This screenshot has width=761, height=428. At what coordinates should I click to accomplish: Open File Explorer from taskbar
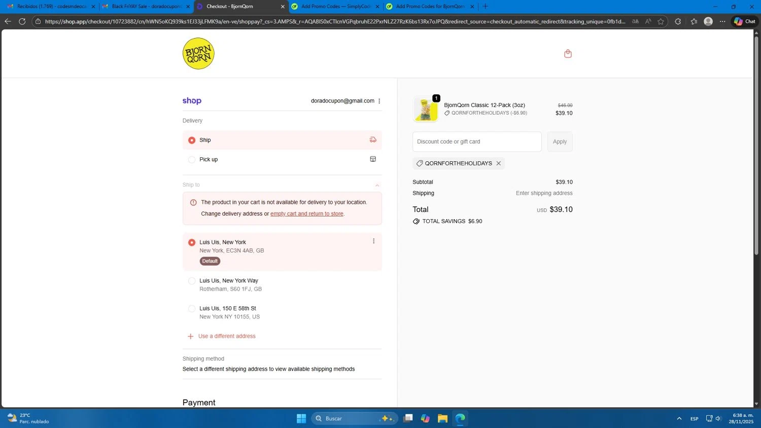coord(442,418)
